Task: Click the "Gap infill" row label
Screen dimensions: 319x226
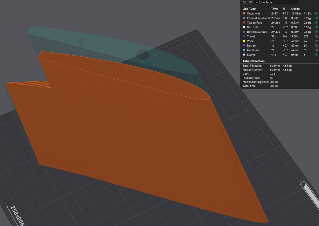Action: tap(253, 27)
